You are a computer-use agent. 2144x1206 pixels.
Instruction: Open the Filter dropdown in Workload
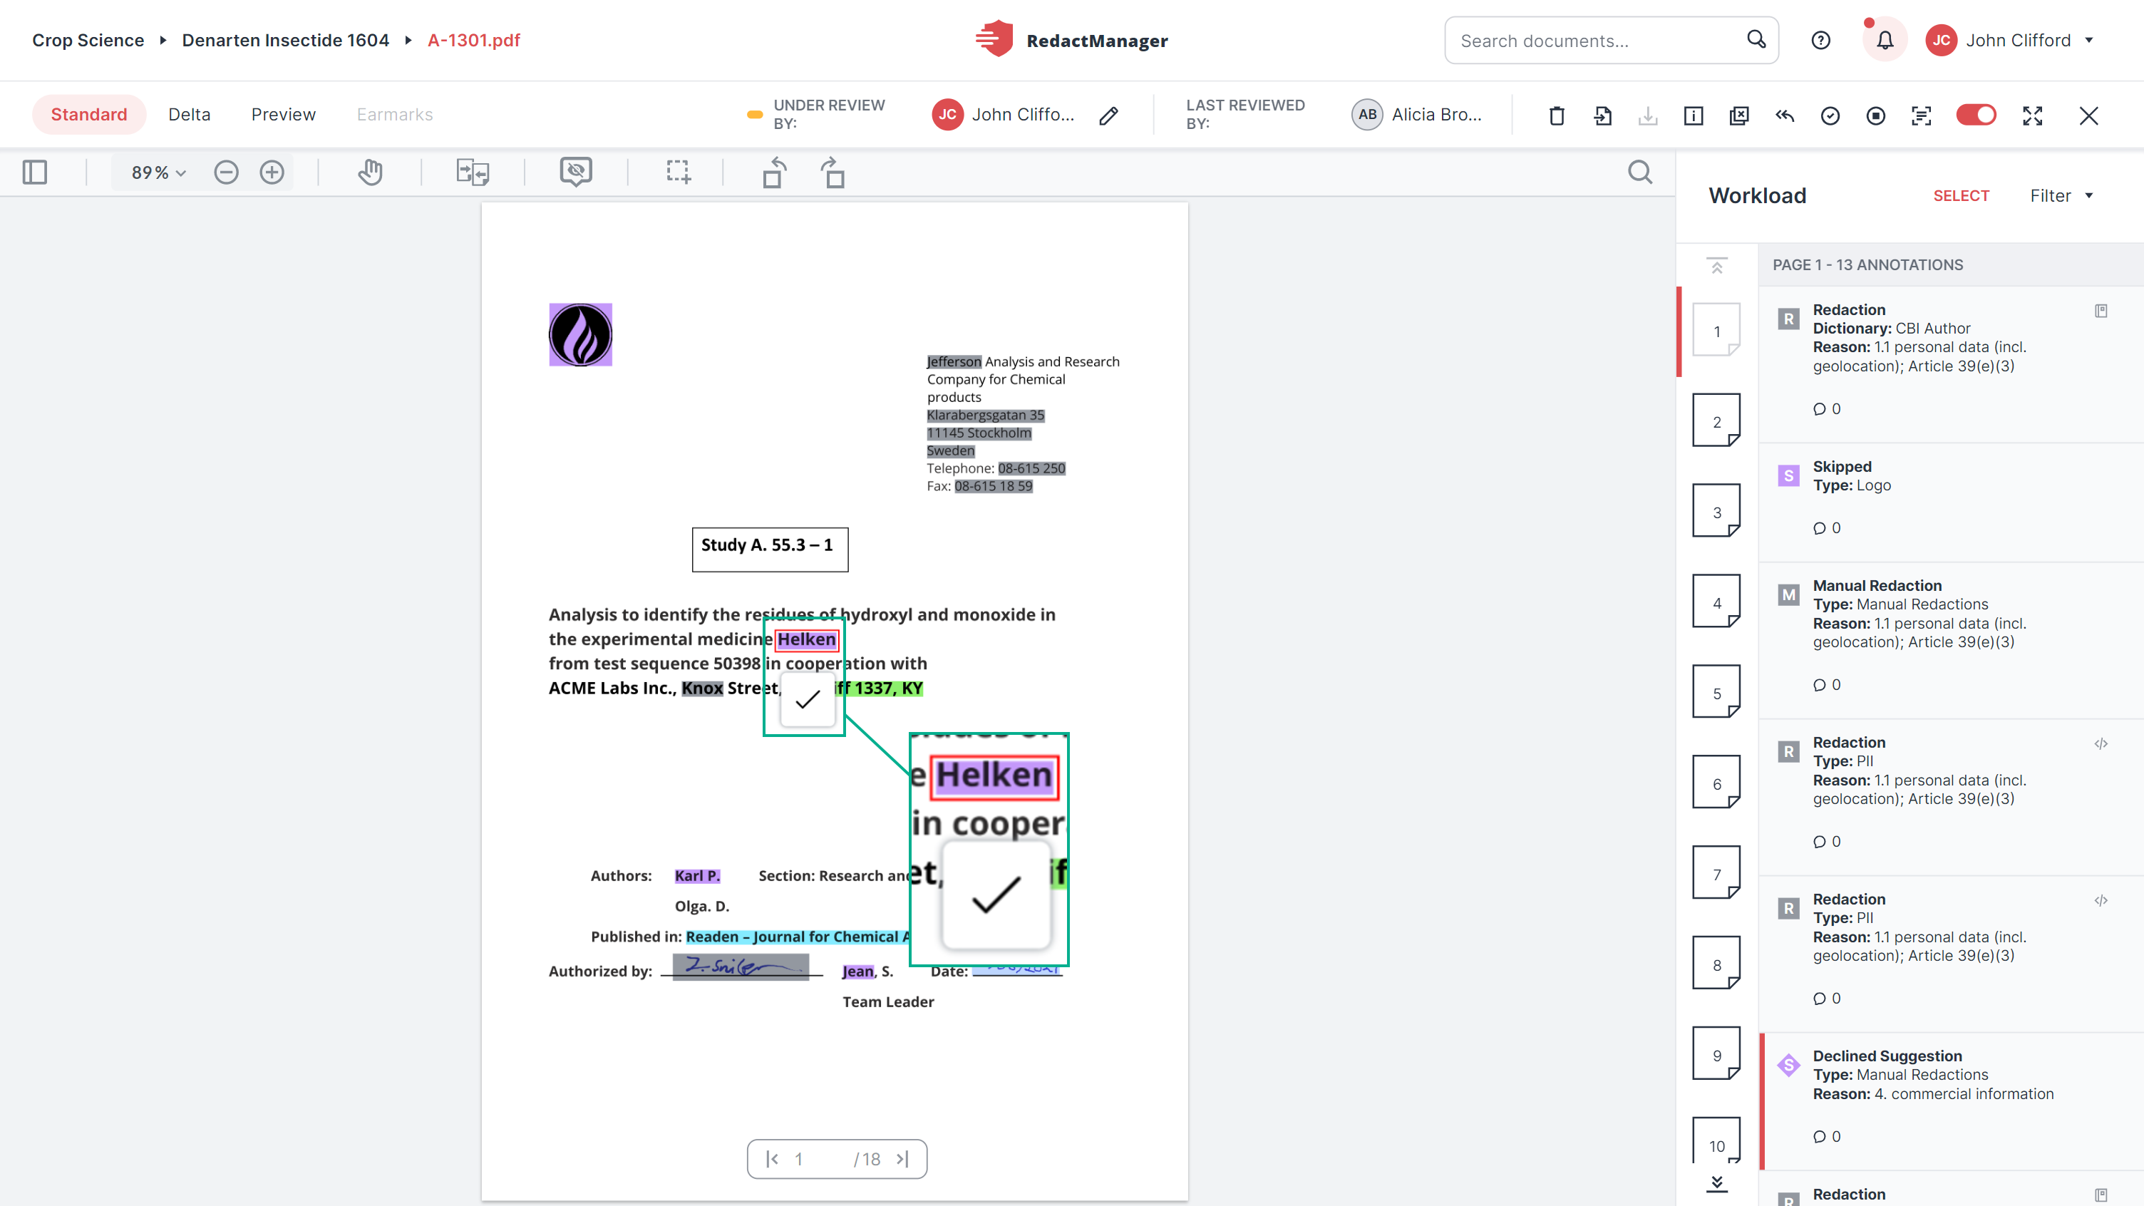pos(2061,195)
